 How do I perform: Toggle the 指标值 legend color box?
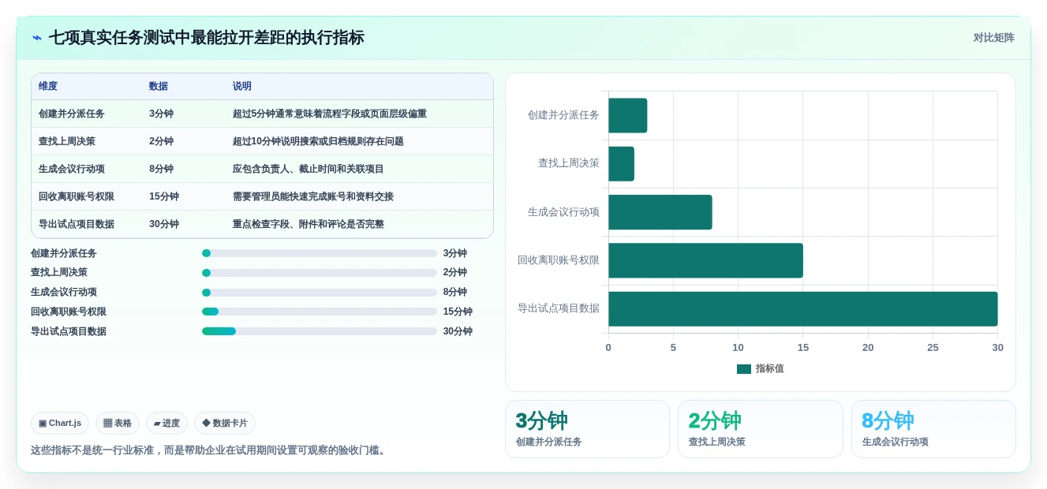point(744,369)
